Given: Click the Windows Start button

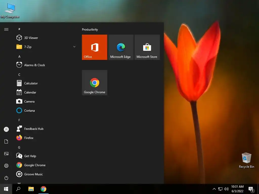Looking at the screenshot, I should coord(6,189).
